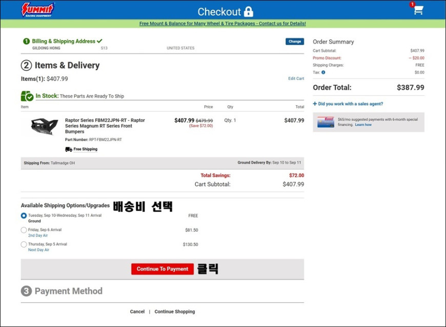Click Continue Shopping link
Viewport: 446px width, 327px height.
[175, 312]
